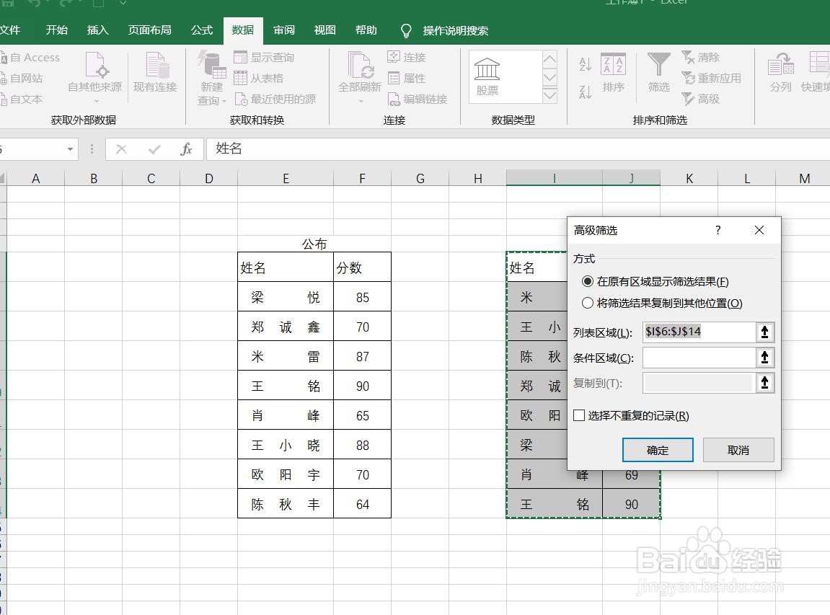This screenshot has height=615, width=830.
Task: Reapply the filter (重新应用)
Action: tap(711, 79)
